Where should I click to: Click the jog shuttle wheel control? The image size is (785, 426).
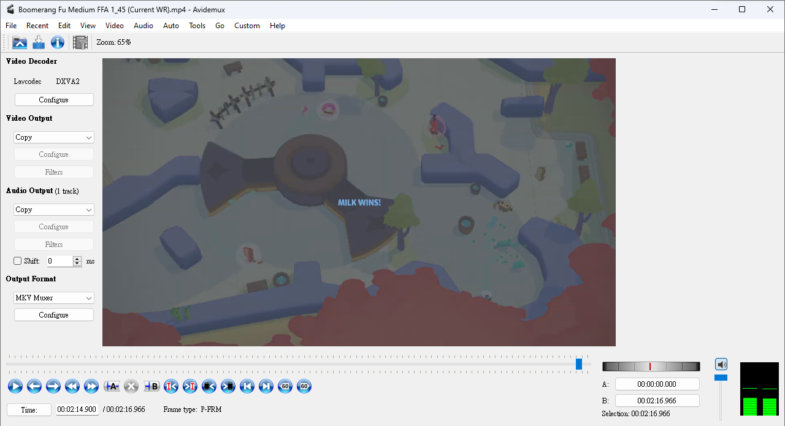coord(651,367)
